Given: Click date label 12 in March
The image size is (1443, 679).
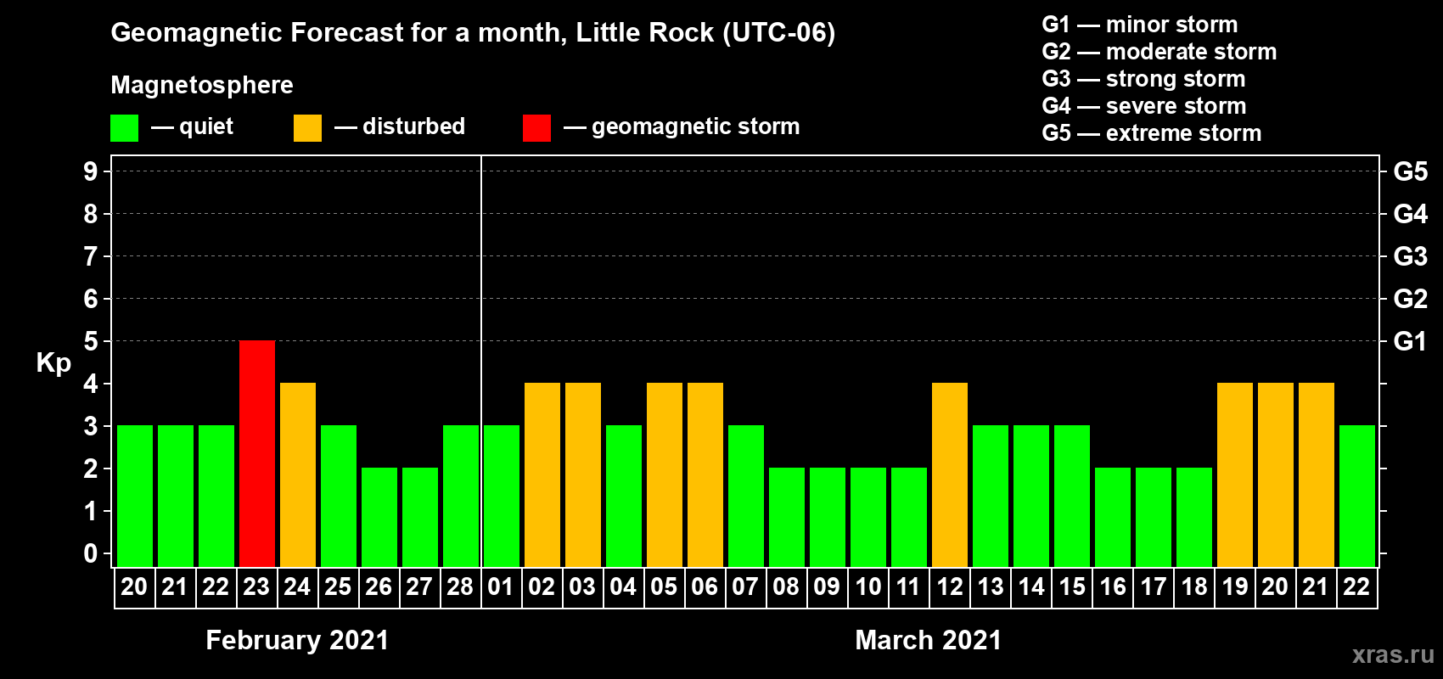Looking at the screenshot, I should tap(949, 587).
